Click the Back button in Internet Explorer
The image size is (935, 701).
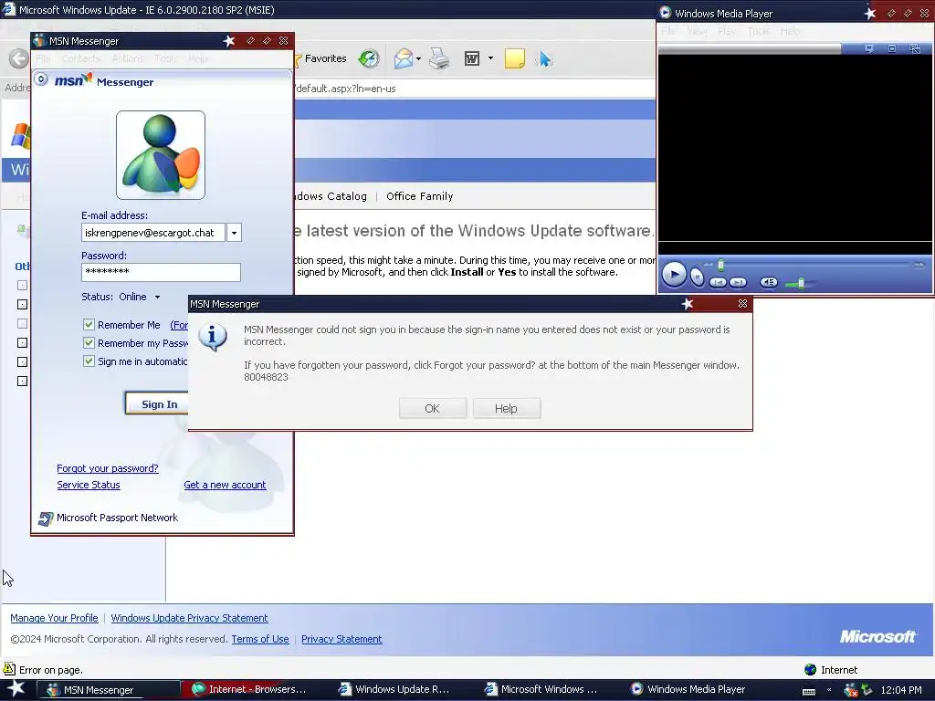click(x=18, y=58)
